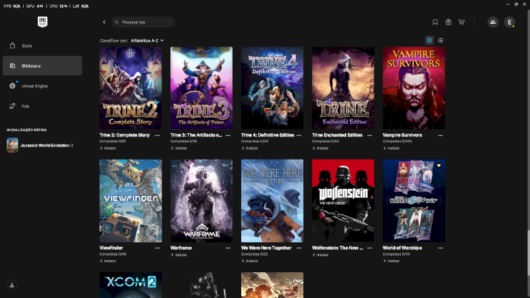The height and width of the screenshot is (298, 530).
Task: Install Vampire Survivors
Action: tap(392, 148)
